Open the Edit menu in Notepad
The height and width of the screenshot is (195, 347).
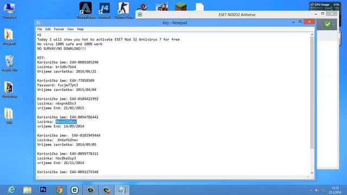click(x=48, y=29)
